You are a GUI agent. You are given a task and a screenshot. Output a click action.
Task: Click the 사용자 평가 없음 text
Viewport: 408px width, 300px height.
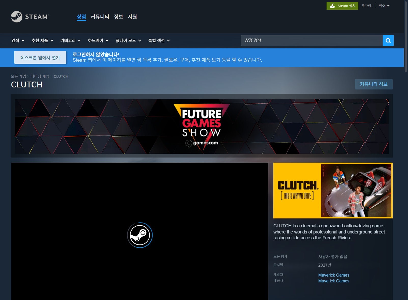[x=333, y=257]
